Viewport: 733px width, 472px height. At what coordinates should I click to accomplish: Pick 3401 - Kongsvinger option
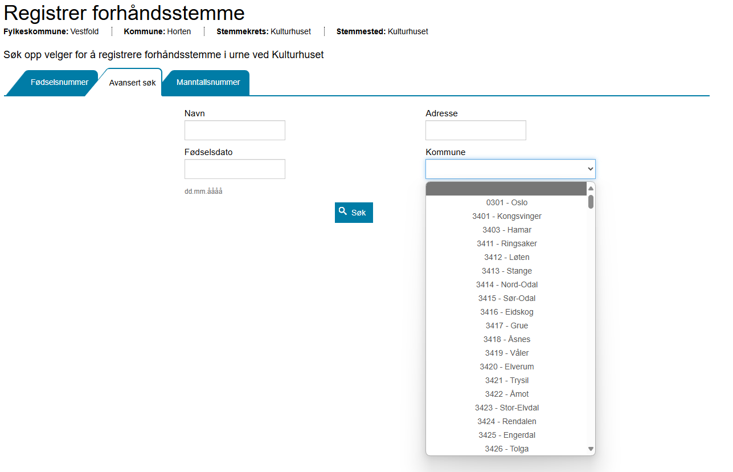(x=506, y=216)
